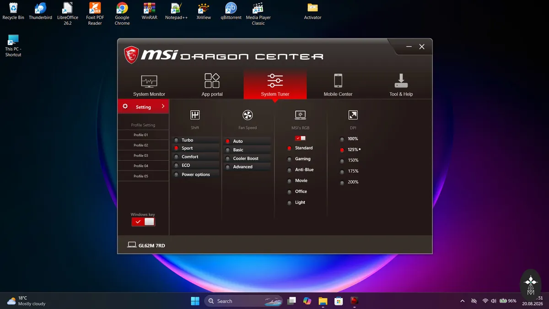Choose Sport shift mode
This screenshot has height=309, width=549.
point(195,148)
